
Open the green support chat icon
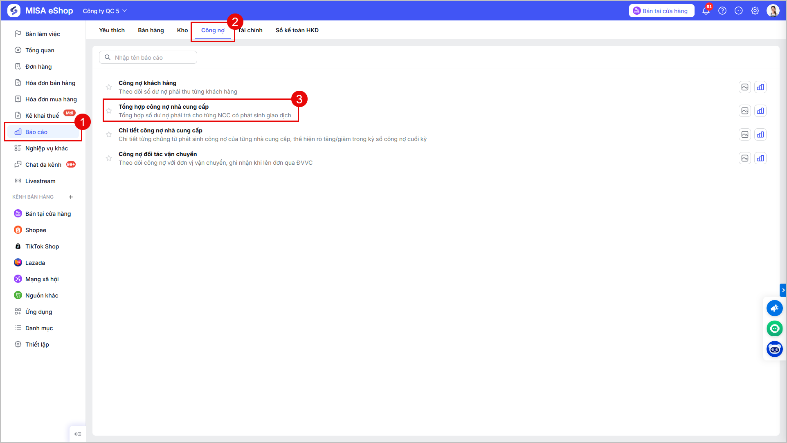(x=775, y=329)
